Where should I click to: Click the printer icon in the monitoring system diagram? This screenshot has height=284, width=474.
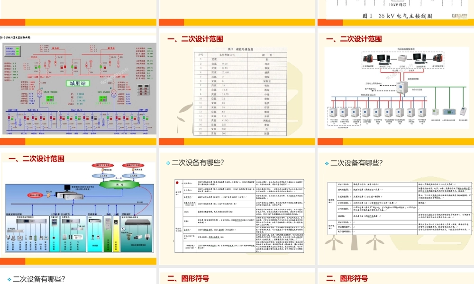pyautogui.click(x=402, y=58)
